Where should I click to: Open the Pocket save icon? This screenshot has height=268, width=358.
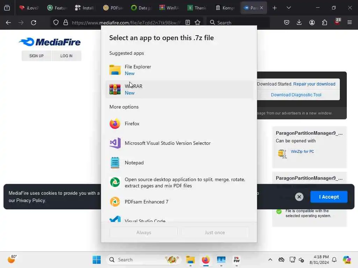(287, 23)
